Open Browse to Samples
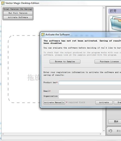Image resolution: width=121 pixels, height=141 pixels. coord(65,62)
